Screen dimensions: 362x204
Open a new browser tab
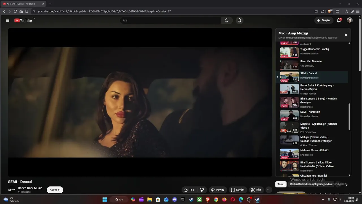coord(50,4)
